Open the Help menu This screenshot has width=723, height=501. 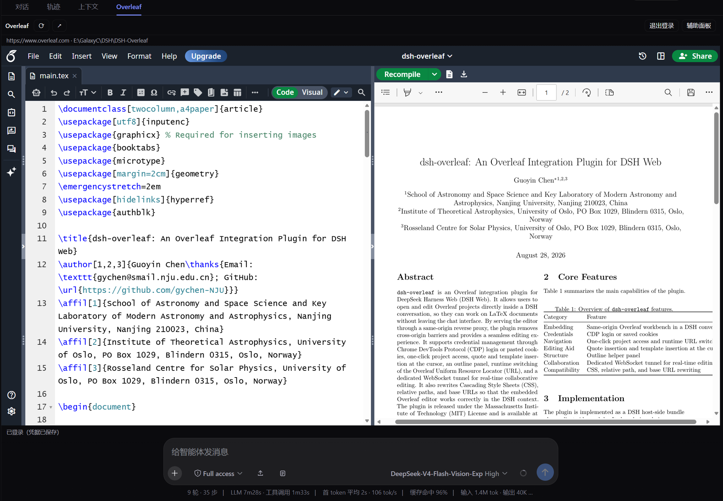(x=169, y=56)
